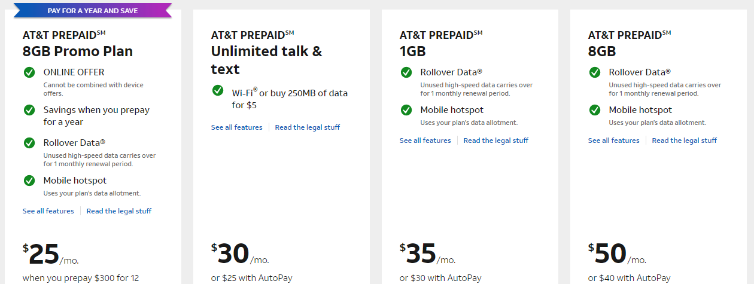Read the legal stuff for 8GB Promo Plan
754x284 pixels.
click(x=119, y=211)
